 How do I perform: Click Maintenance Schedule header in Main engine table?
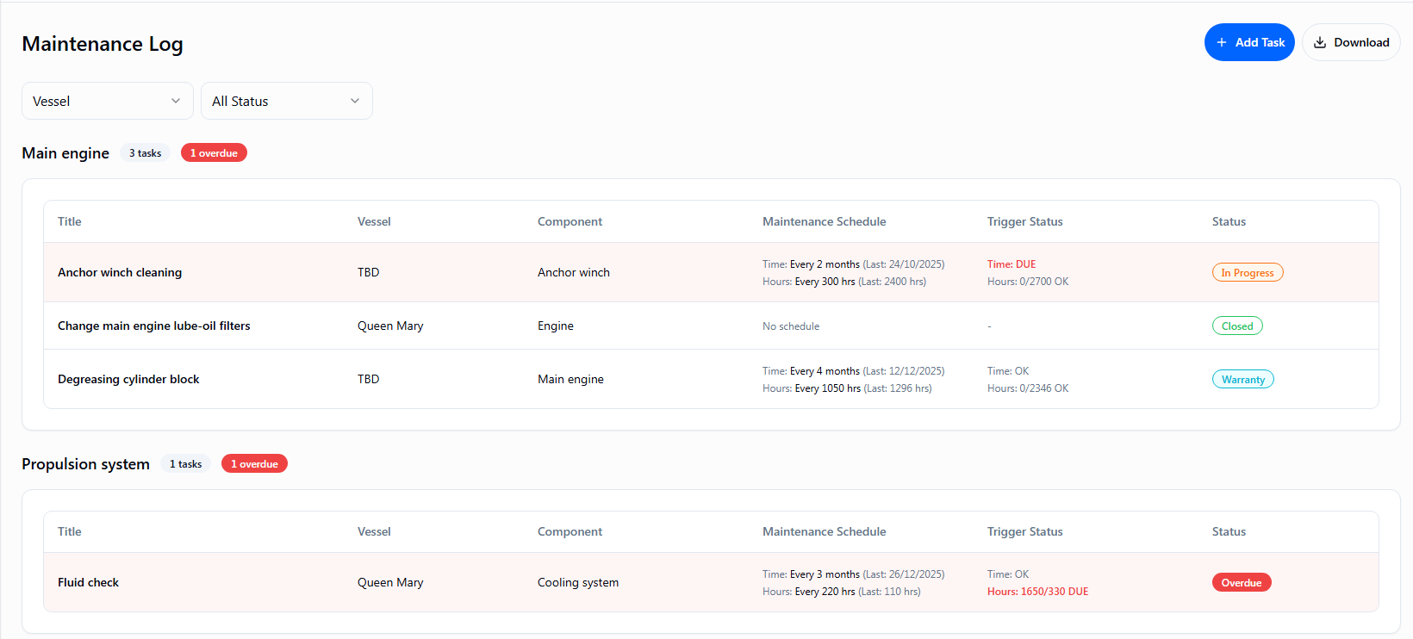coord(824,221)
